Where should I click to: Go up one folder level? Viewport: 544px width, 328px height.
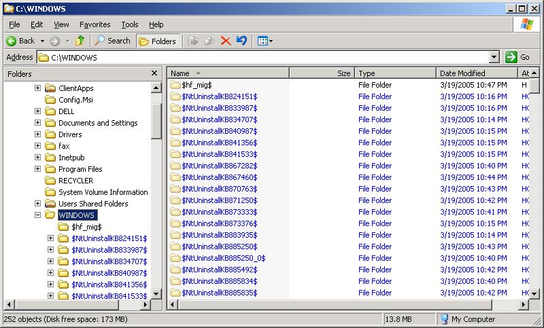click(x=80, y=41)
